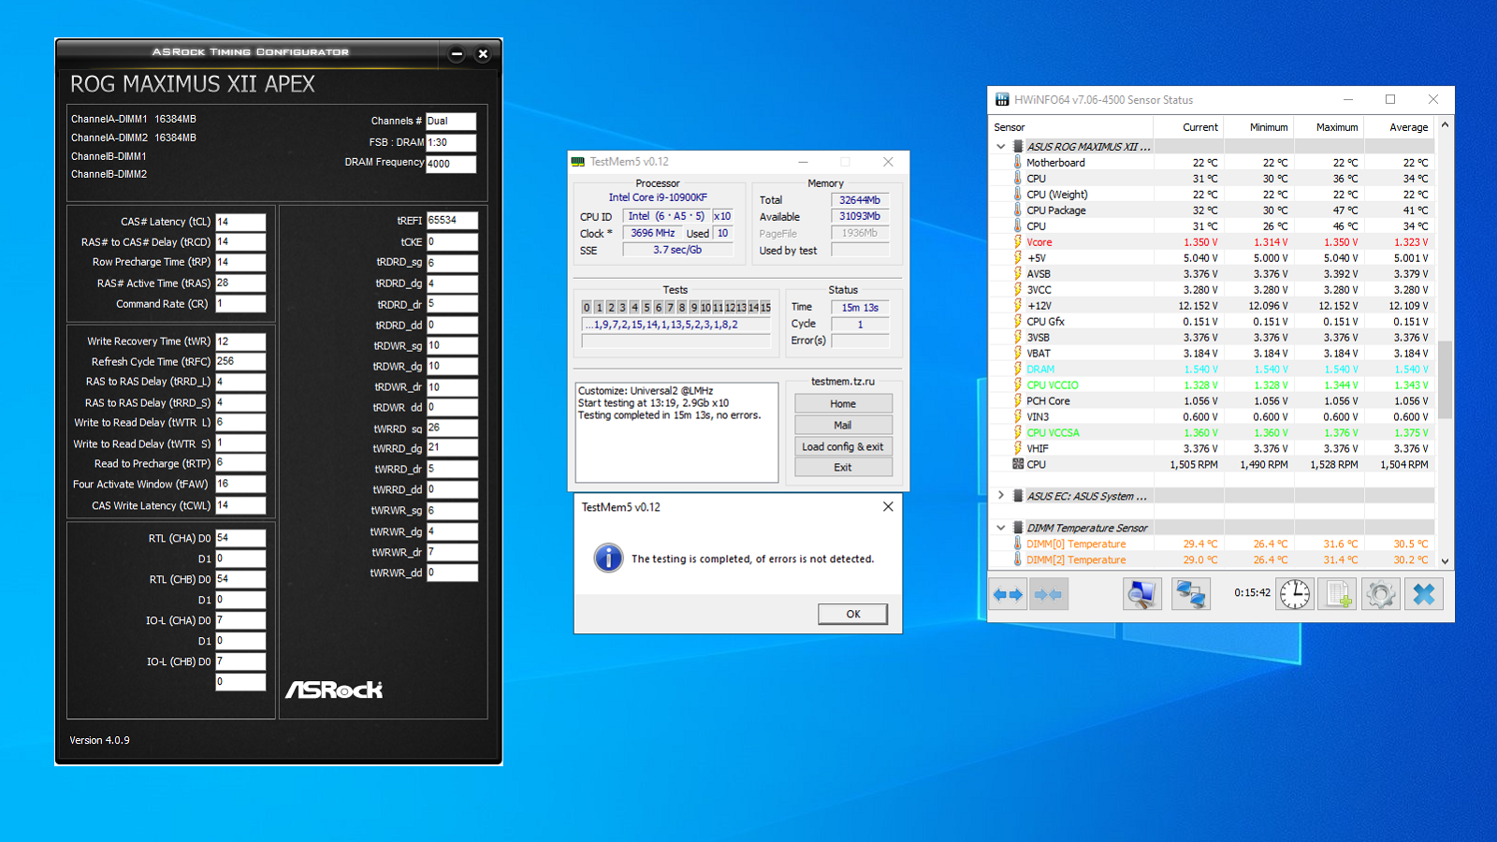The width and height of the screenshot is (1497, 842).
Task: Collapse the ASUS ROG MAXIMUS XII sensor group
Action: click(x=1001, y=147)
